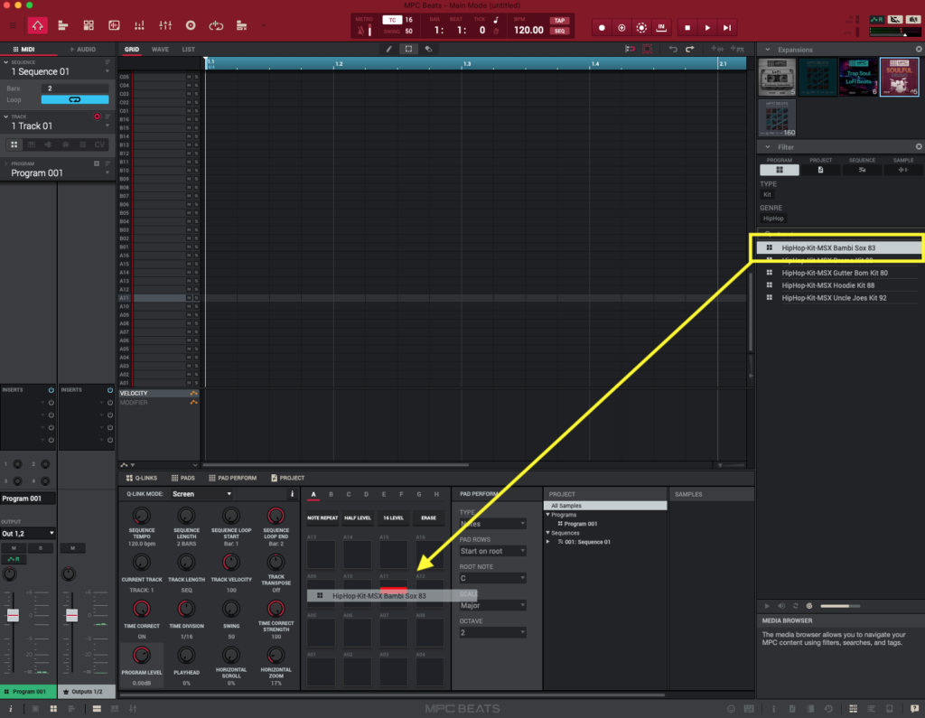Screen dimensions: 925x718
Task: Open the hamburger main menu
Action: tap(13, 26)
